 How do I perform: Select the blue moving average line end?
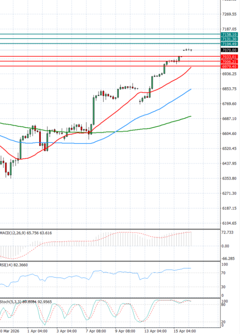(x=191, y=89)
